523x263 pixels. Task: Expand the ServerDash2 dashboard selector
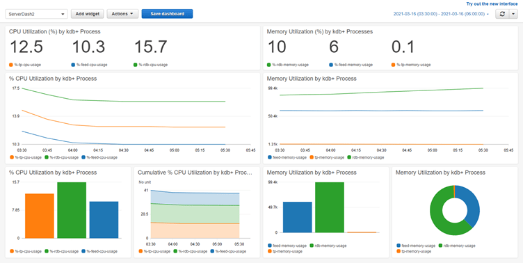tap(37, 14)
